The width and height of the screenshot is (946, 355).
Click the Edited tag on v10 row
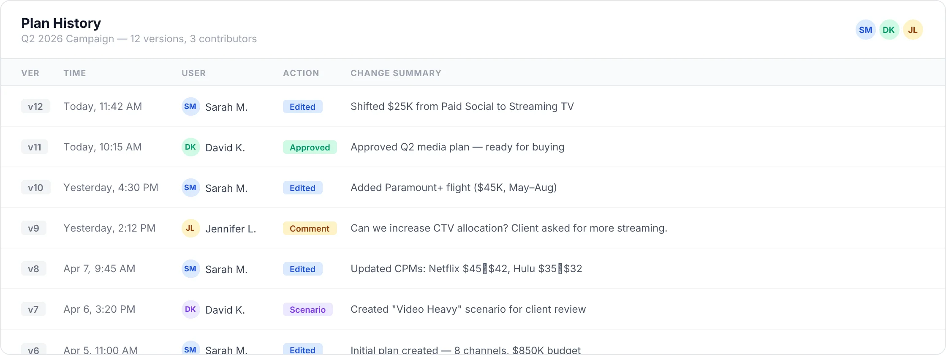tap(302, 188)
